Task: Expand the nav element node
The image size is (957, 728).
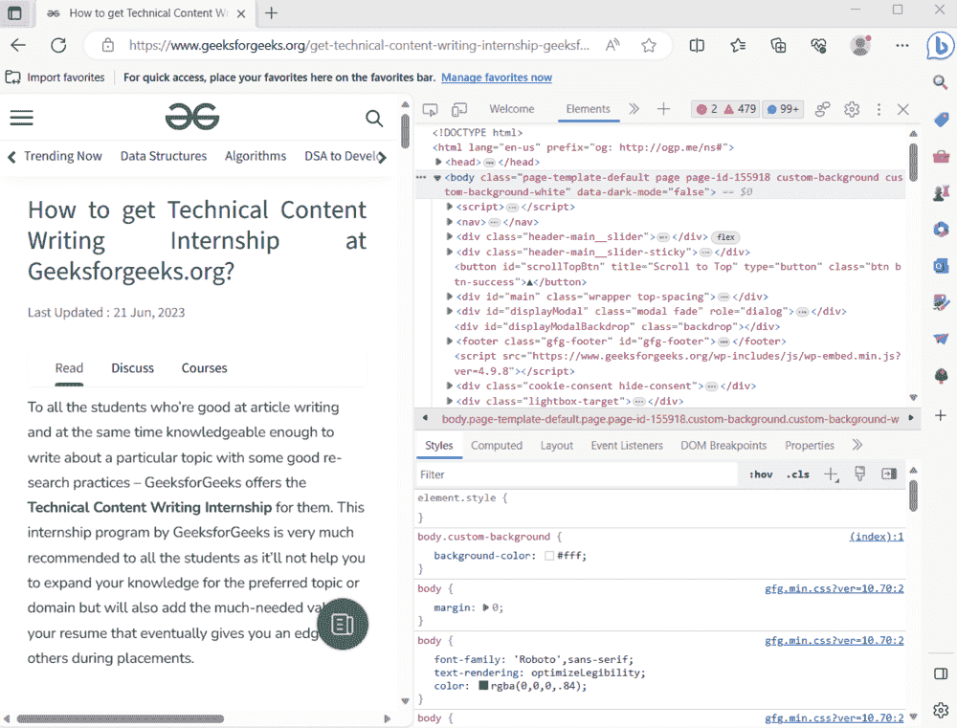Action: tap(449, 222)
